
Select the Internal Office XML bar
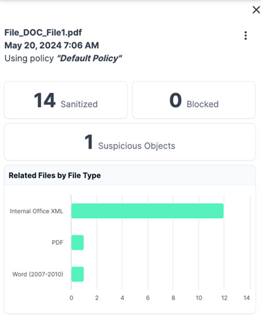[x=147, y=211]
